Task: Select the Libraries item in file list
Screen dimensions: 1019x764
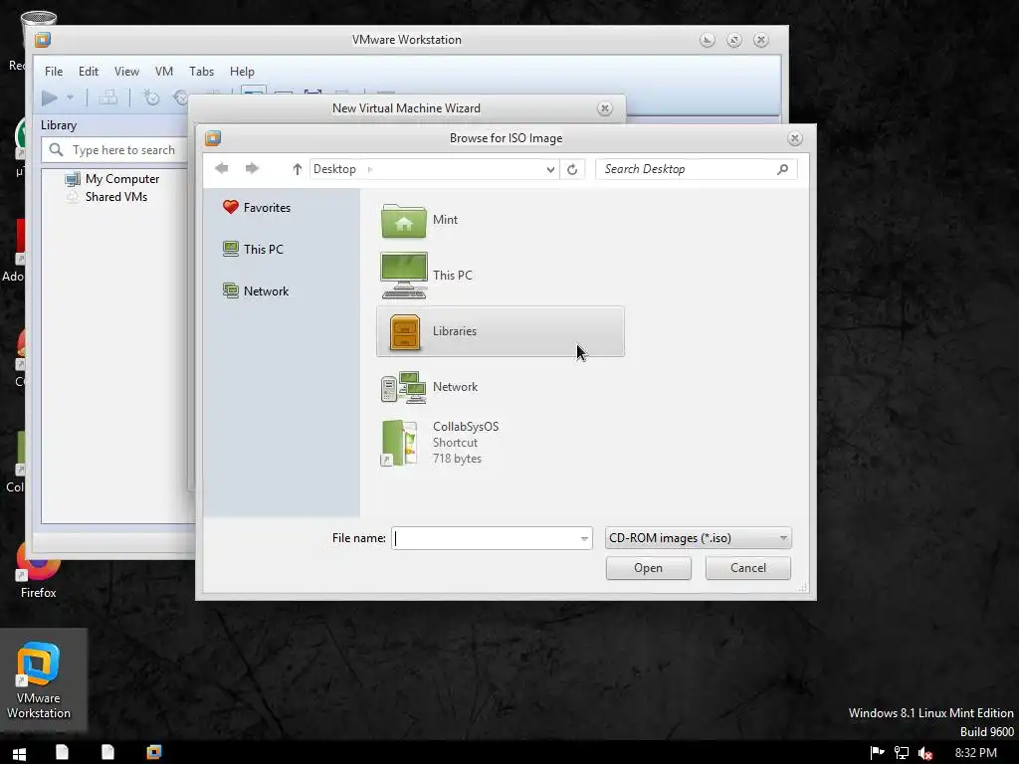Action: (x=501, y=331)
